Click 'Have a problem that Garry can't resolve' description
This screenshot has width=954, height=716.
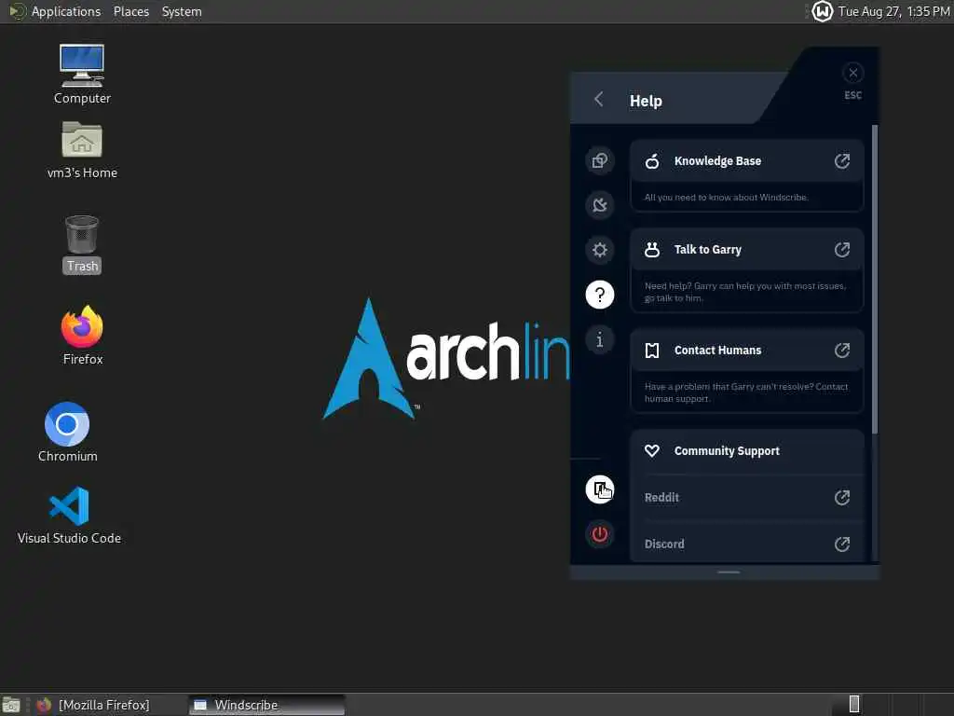746,392
